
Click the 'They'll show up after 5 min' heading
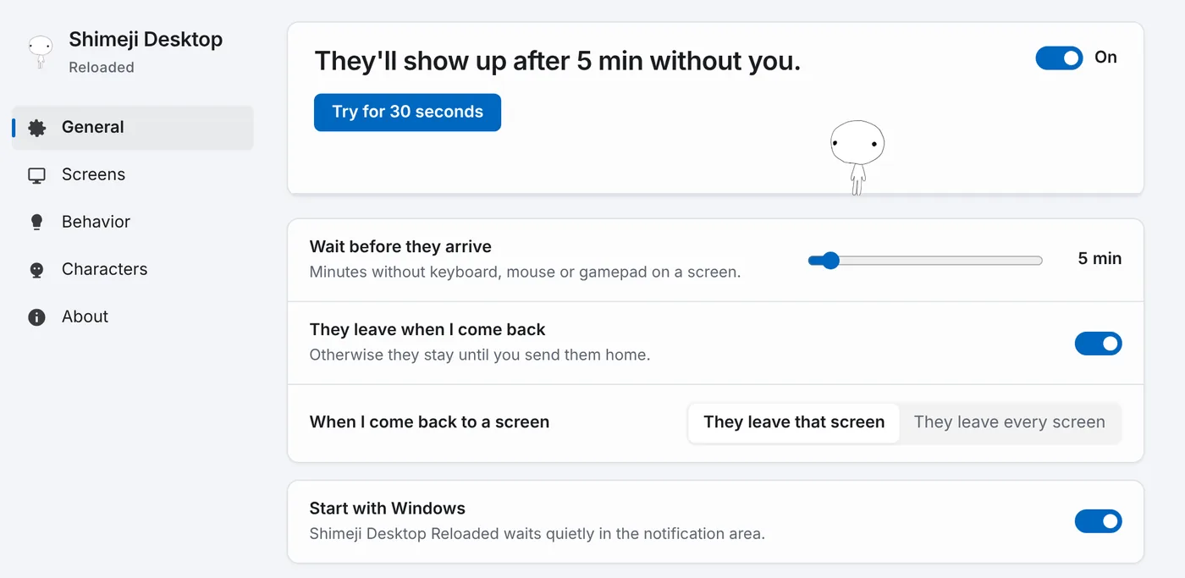(x=557, y=61)
